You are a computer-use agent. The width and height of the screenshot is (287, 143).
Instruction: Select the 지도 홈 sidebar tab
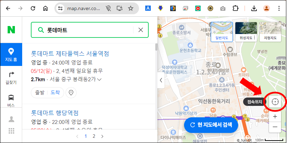click(x=11, y=54)
